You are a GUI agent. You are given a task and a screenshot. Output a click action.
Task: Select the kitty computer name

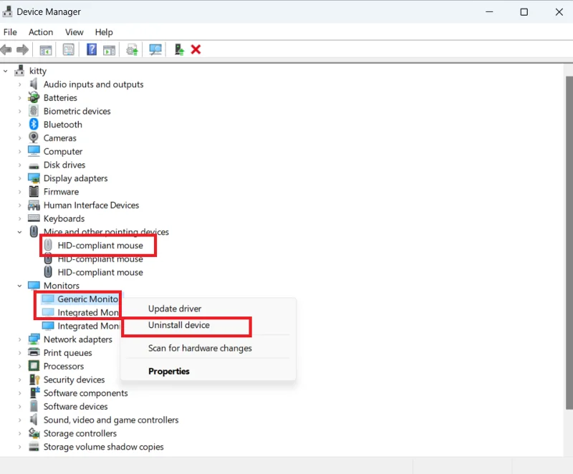[38, 71]
